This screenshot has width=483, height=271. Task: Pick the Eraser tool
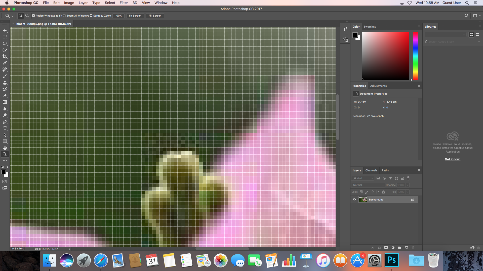(x=5, y=96)
